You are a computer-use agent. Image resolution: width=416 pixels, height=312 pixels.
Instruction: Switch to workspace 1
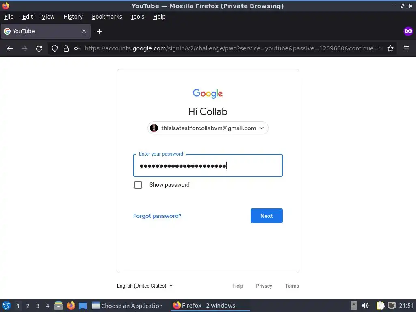tap(18, 306)
